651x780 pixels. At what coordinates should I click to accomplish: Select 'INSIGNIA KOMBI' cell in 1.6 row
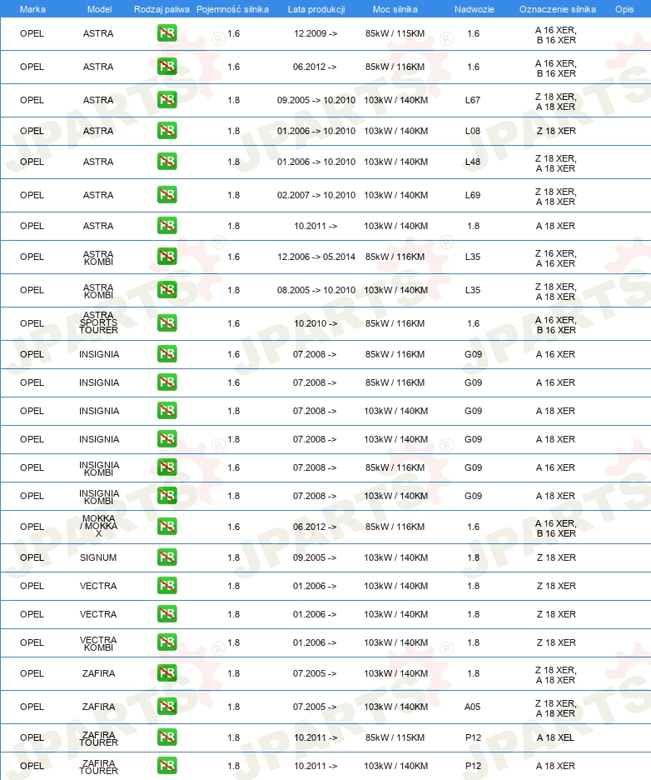pyautogui.click(x=99, y=468)
